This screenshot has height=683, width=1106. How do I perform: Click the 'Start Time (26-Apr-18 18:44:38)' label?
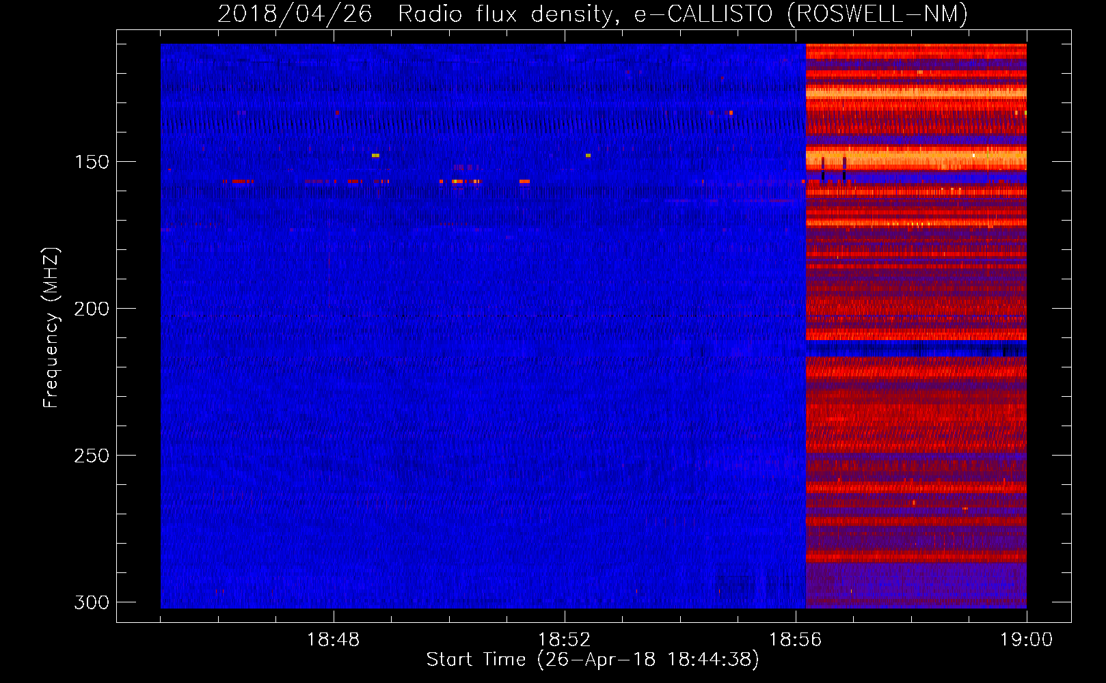coord(593,660)
